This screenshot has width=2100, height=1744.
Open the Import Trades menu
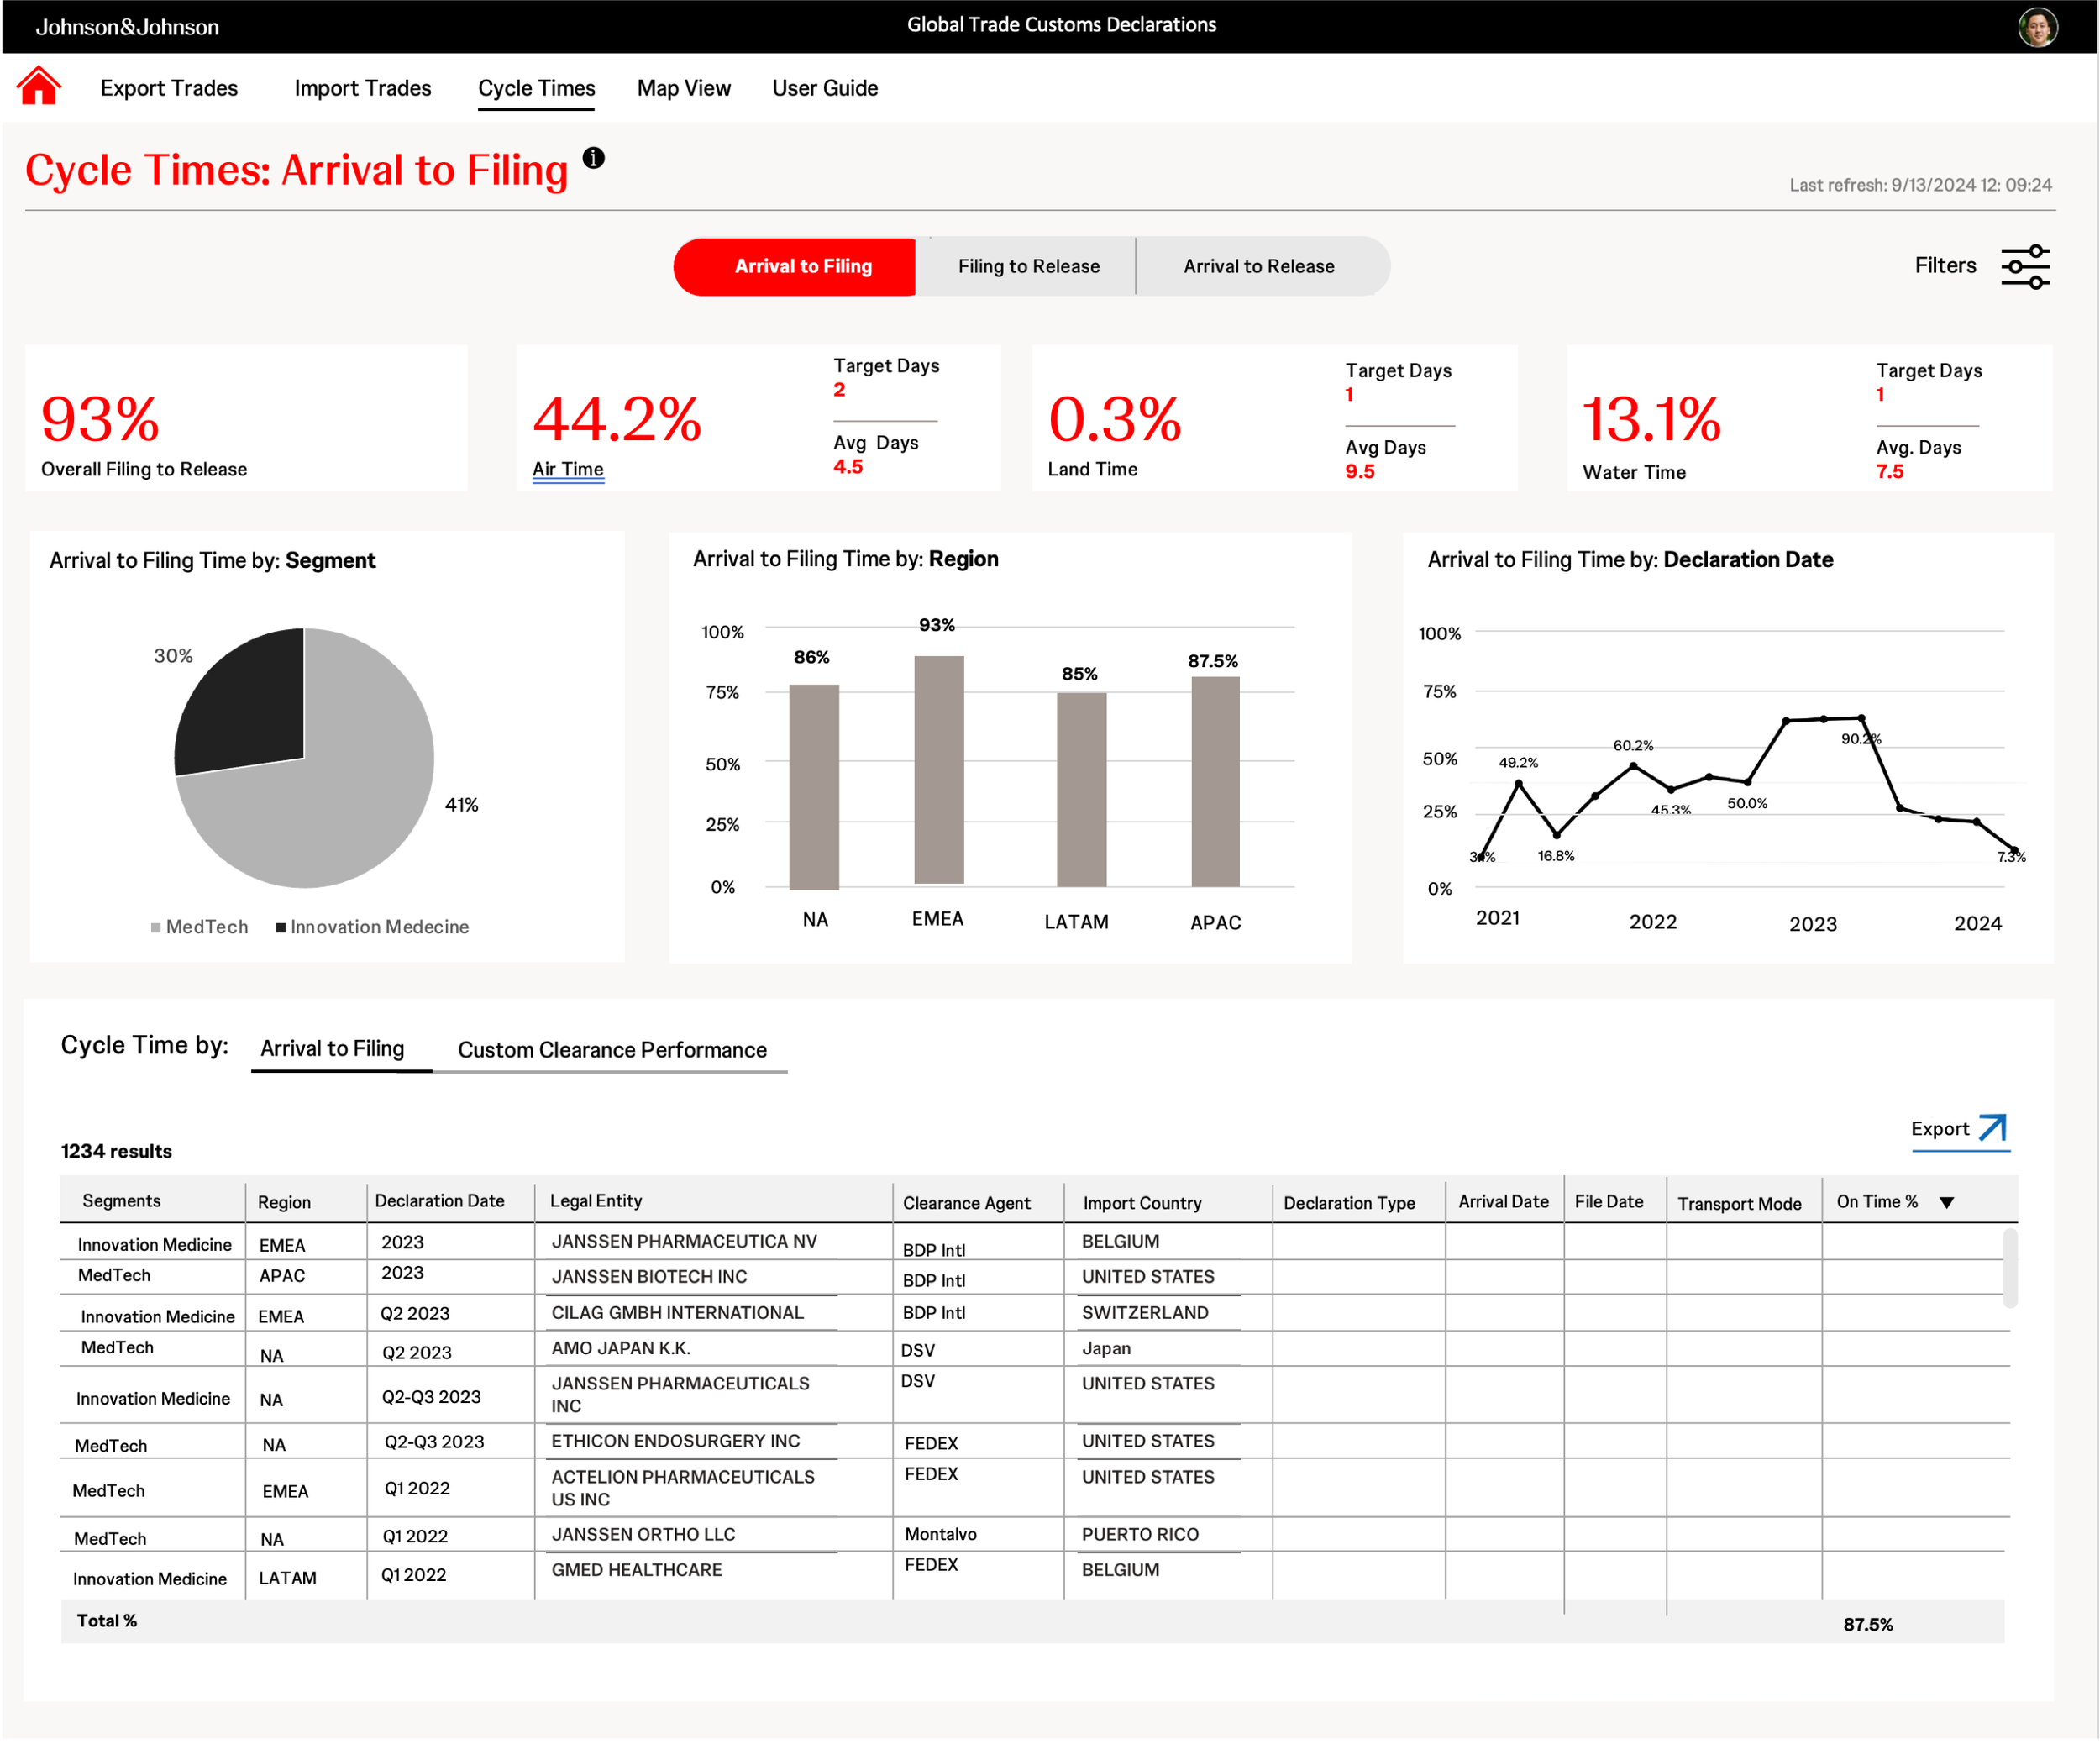click(x=362, y=88)
